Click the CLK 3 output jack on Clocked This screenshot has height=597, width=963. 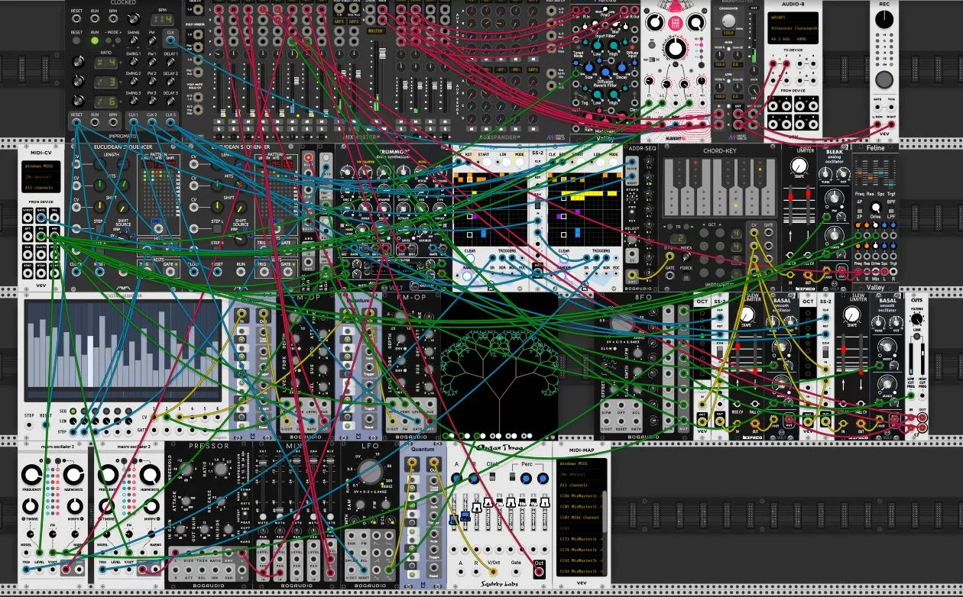170,122
